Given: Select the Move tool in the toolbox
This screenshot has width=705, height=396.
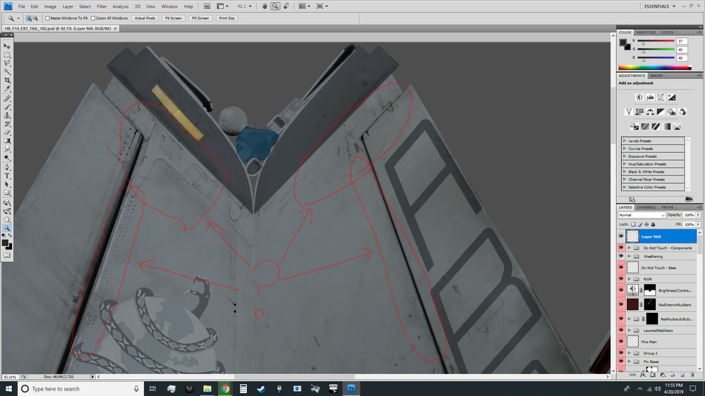Looking at the screenshot, I should pos(8,46).
